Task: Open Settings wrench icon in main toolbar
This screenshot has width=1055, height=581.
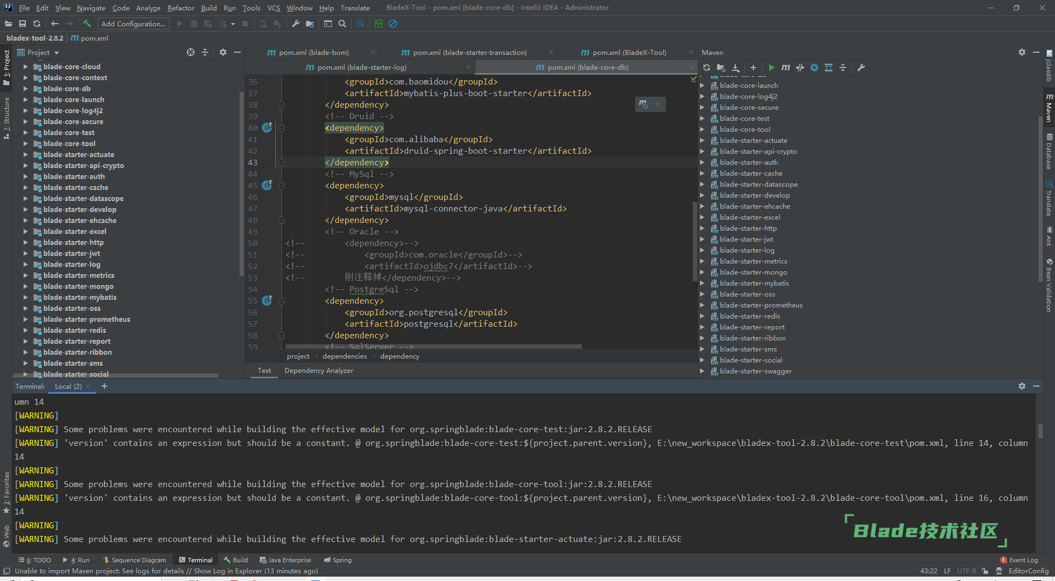Action: click(296, 24)
